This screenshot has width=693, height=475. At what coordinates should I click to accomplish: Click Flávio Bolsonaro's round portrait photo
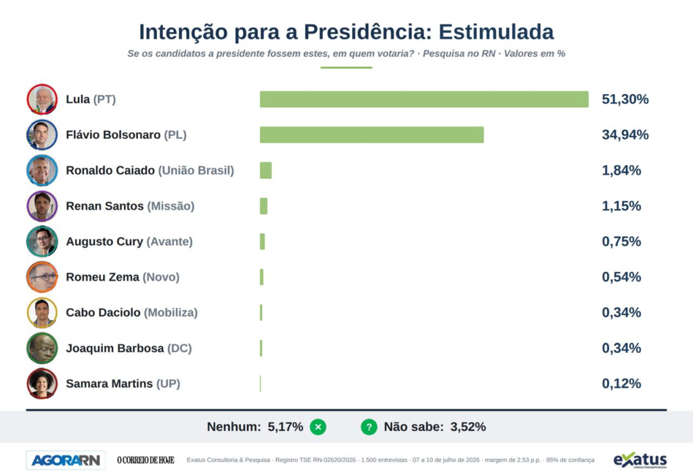click(x=42, y=135)
